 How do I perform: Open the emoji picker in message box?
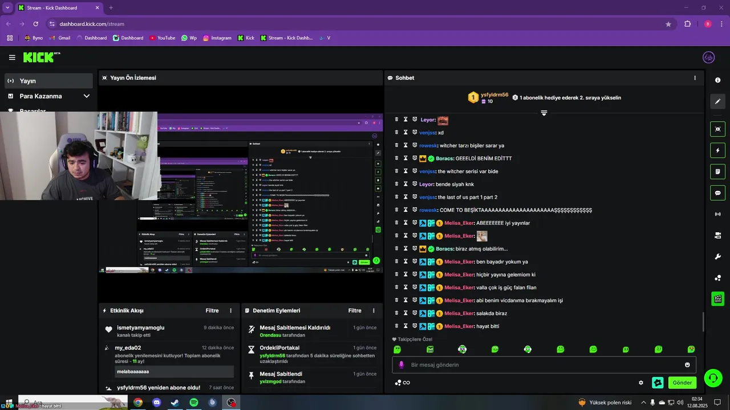[x=687, y=365]
